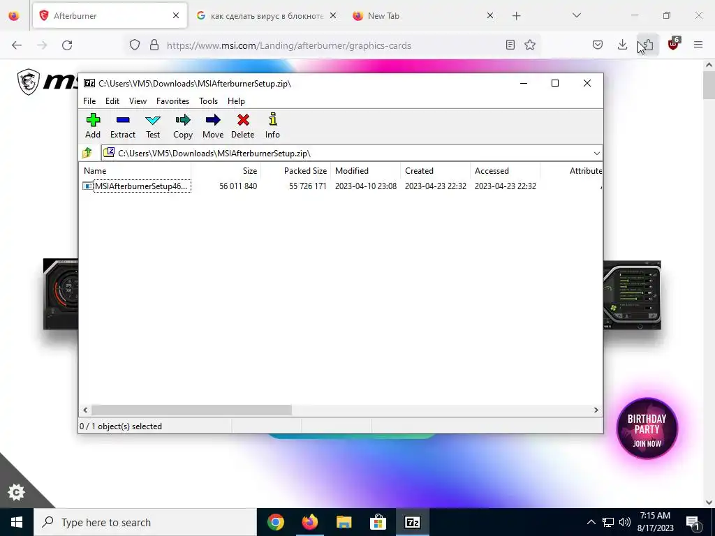Bookmark this page with star icon
Image resolution: width=715 pixels, height=536 pixels.
[x=530, y=45]
